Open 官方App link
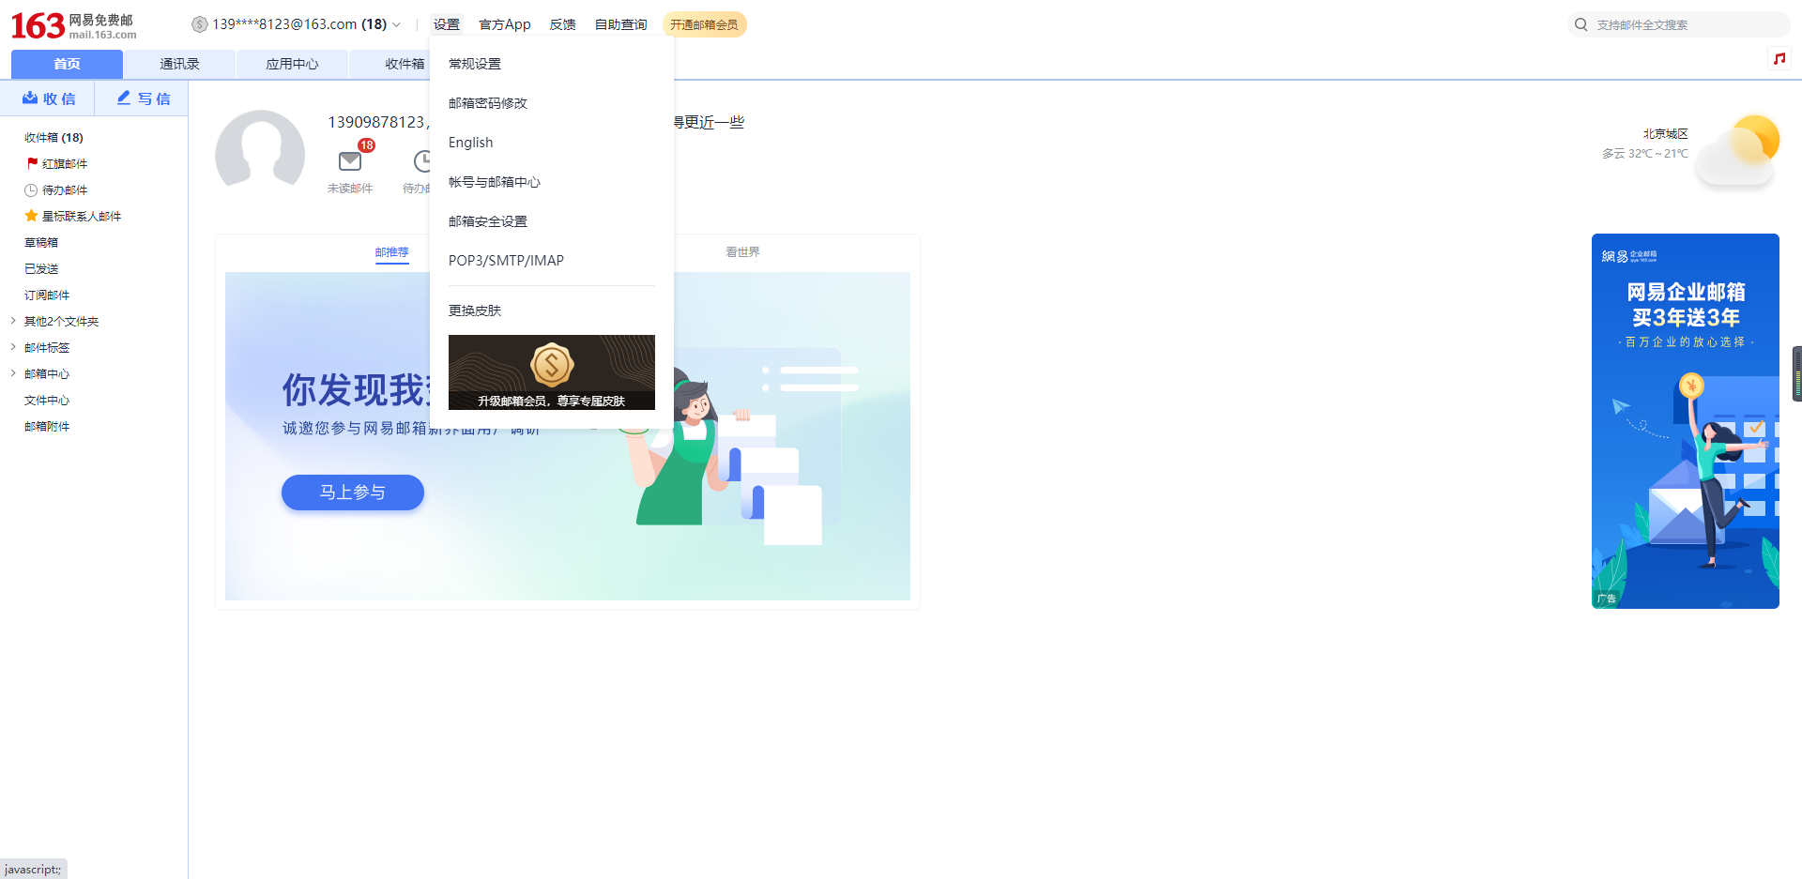This screenshot has width=1802, height=879. click(x=505, y=24)
